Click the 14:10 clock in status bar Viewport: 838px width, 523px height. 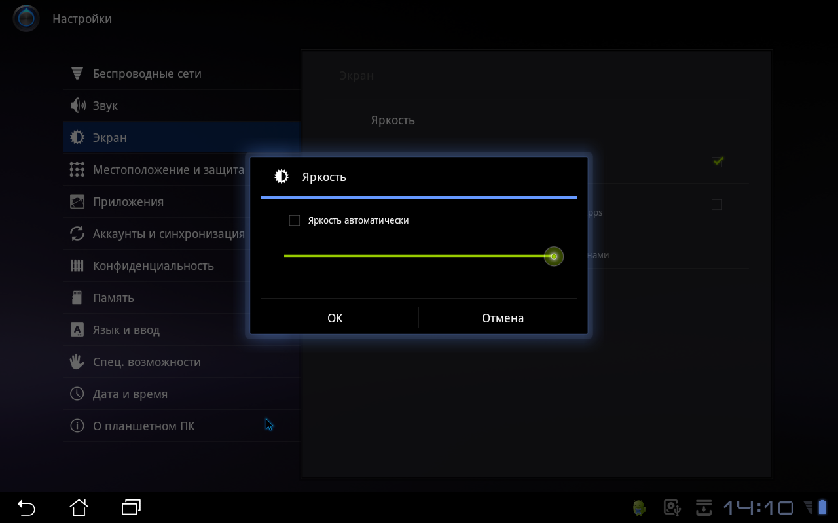pos(758,508)
